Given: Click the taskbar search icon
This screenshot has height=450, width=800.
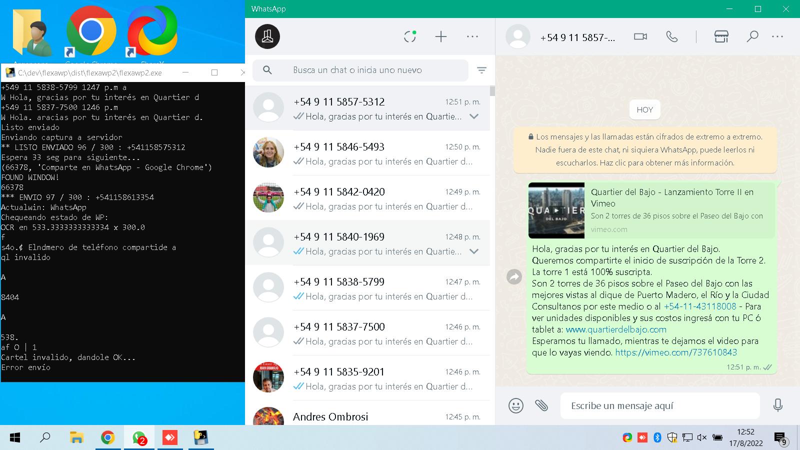Looking at the screenshot, I should pyautogui.click(x=45, y=438).
